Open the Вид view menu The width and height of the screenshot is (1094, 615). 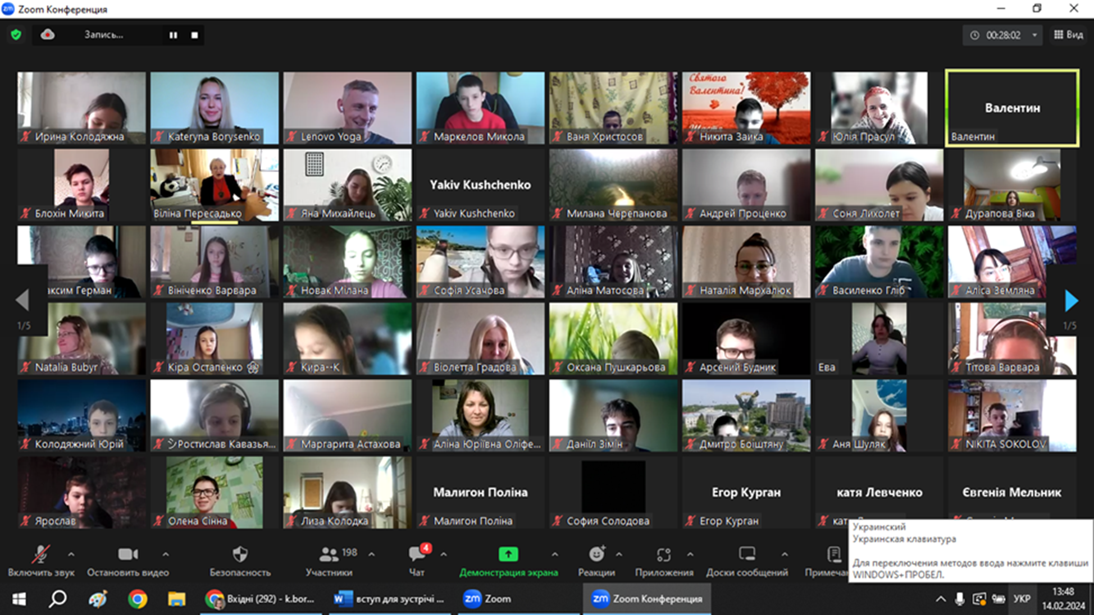(1068, 35)
